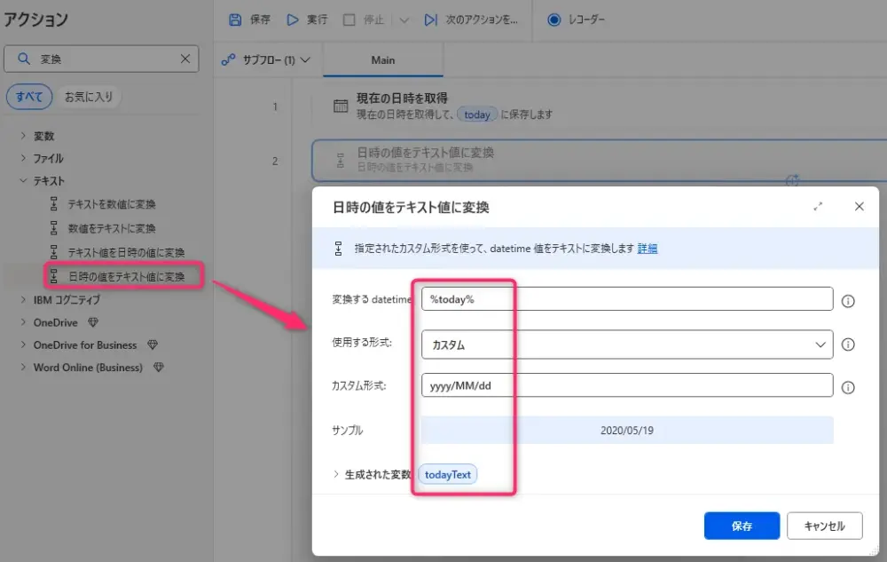Click the run next action icon
This screenshot has height=562, width=887.
[x=430, y=20]
